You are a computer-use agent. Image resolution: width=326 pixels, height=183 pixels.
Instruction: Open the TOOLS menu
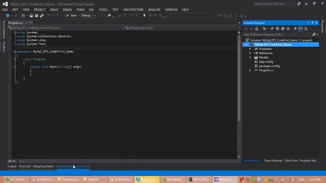103,10
